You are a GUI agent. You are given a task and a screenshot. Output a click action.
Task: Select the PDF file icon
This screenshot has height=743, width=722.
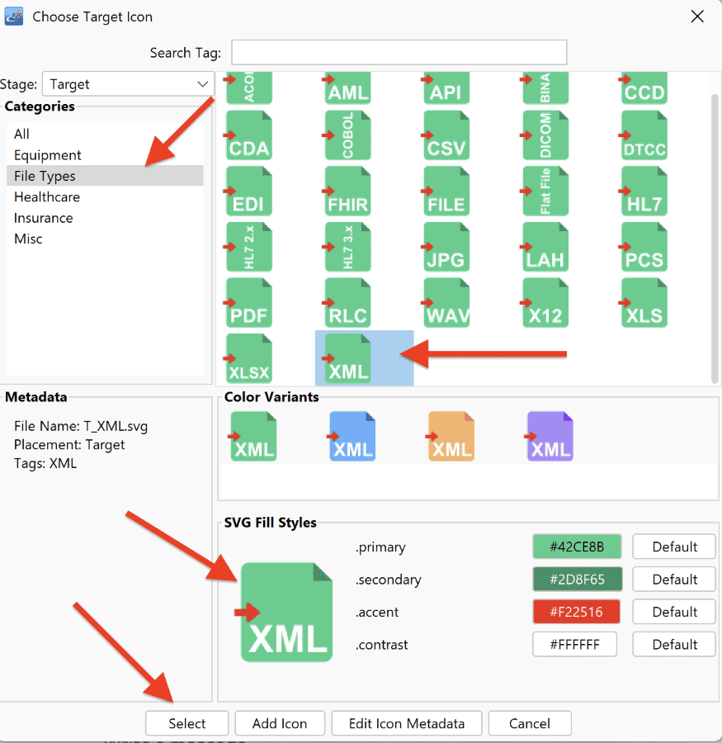[248, 303]
